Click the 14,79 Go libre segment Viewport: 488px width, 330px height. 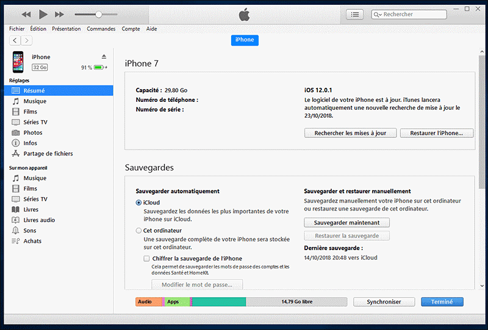tap(296, 302)
